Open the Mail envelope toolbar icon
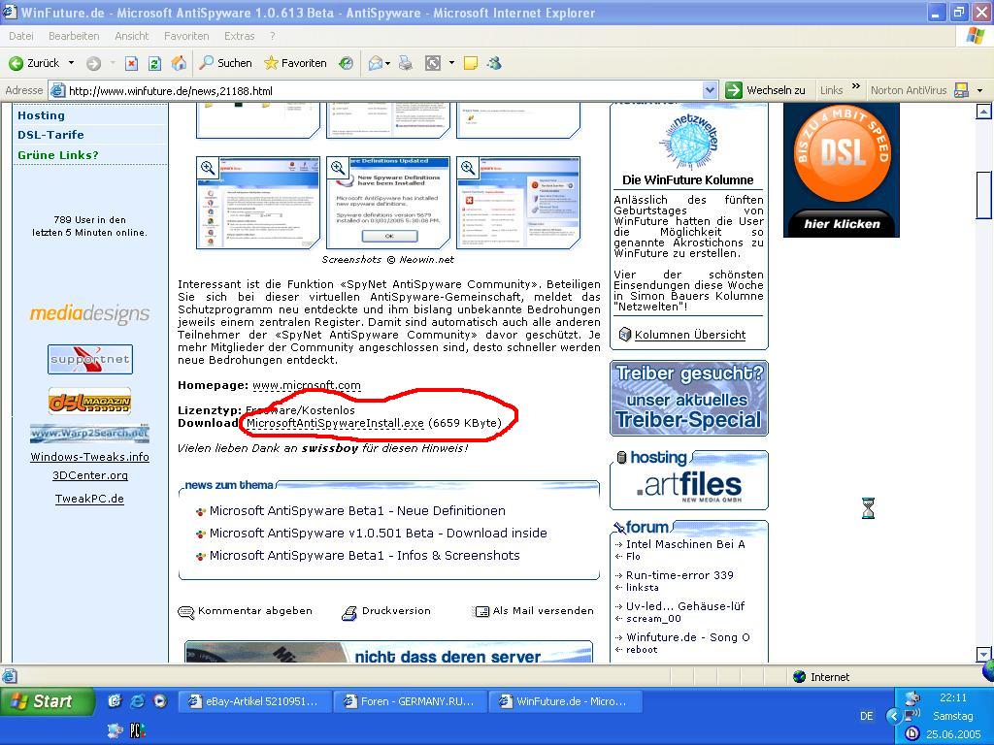The height and width of the screenshot is (745, 994). (x=376, y=63)
